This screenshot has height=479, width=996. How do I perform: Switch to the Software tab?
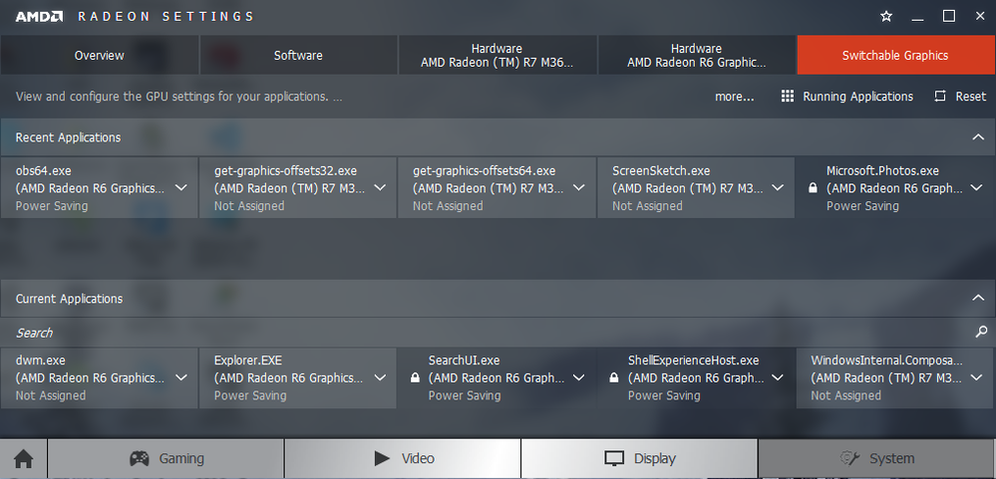298,55
